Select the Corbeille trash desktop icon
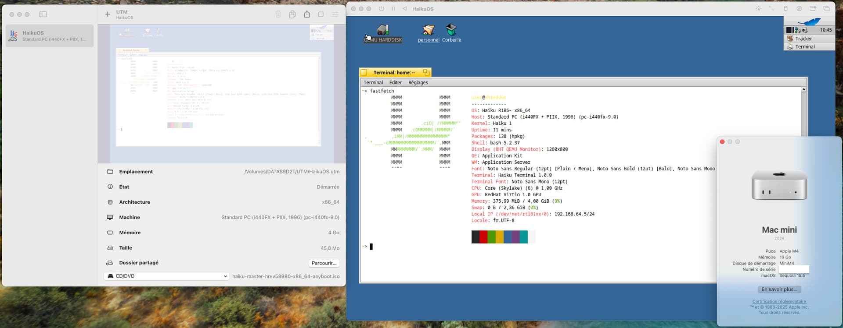The height and width of the screenshot is (328, 843). click(x=451, y=33)
